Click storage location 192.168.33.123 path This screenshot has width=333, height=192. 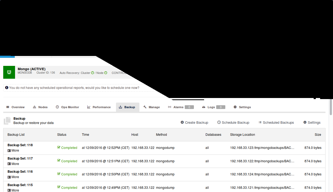click(262, 148)
